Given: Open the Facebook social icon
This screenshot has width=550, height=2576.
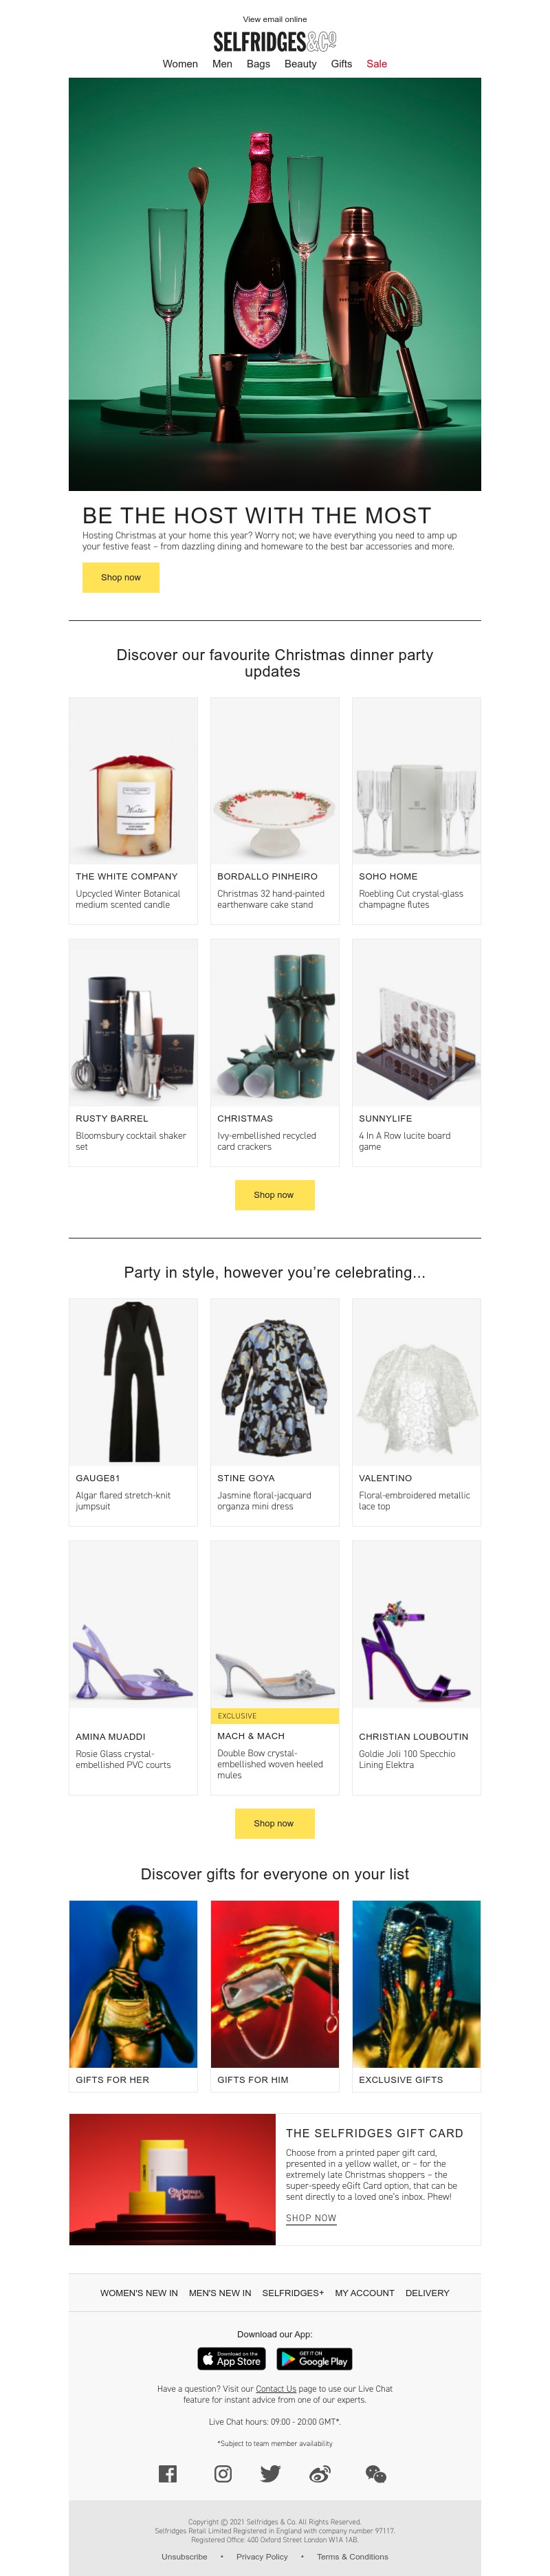Looking at the screenshot, I should tap(168, 2473).
